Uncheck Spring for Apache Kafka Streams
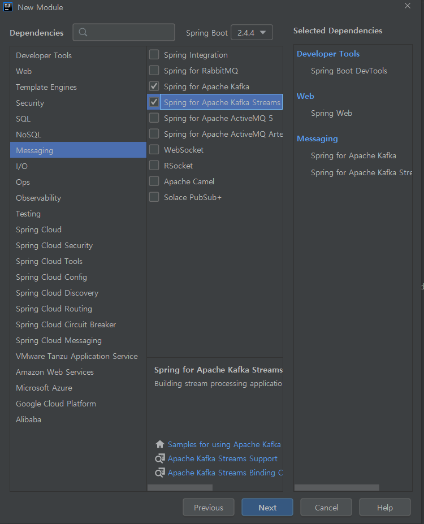The image size is (424, 524). tap(154, 102)
